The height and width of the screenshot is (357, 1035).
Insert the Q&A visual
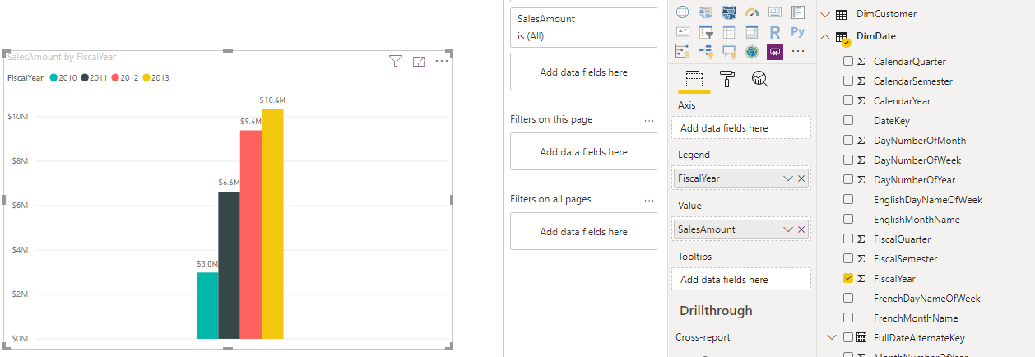pyautogui.click(x=728, y=52)
